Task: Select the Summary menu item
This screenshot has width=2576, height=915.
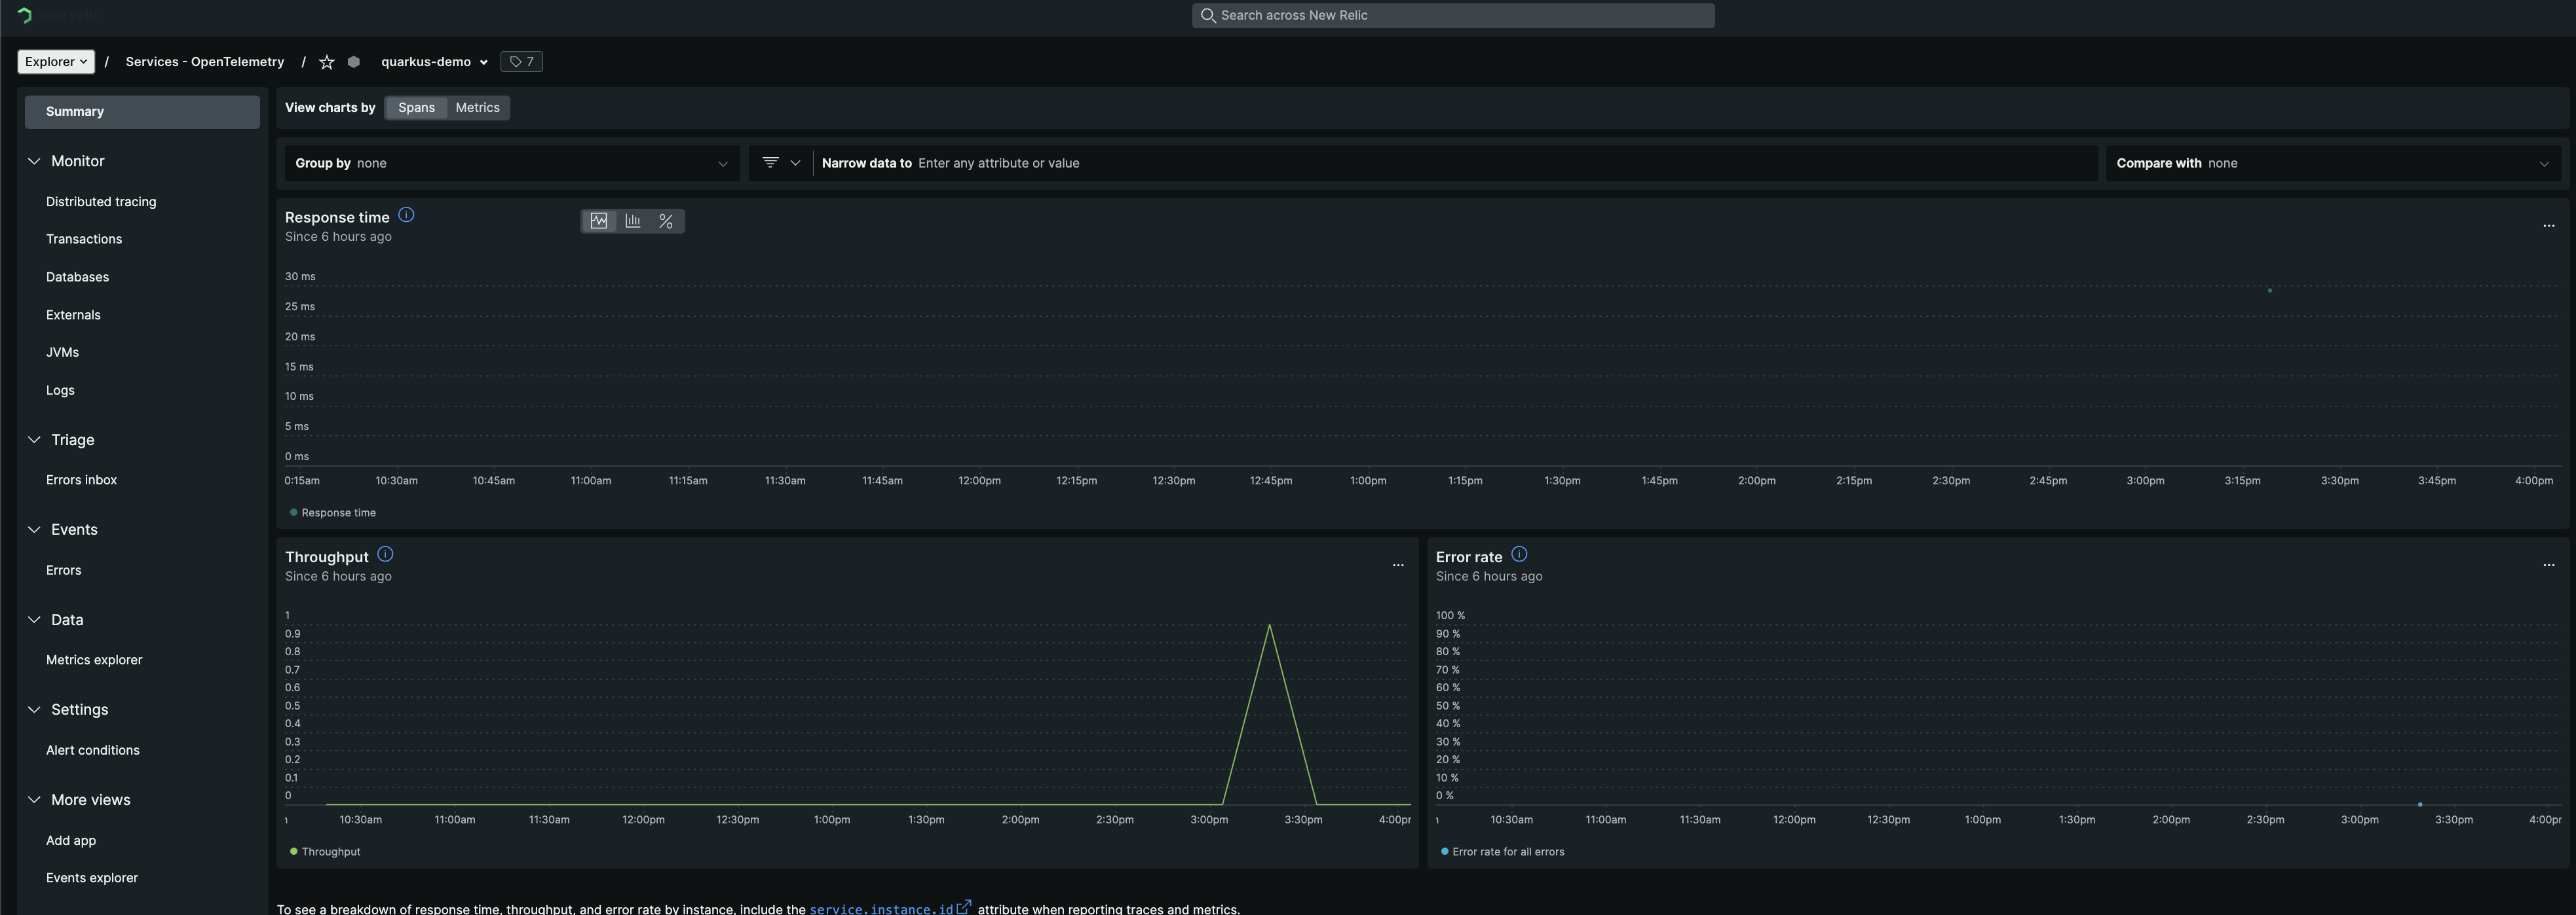Action: pyautogui.click(x=142, y=112)
